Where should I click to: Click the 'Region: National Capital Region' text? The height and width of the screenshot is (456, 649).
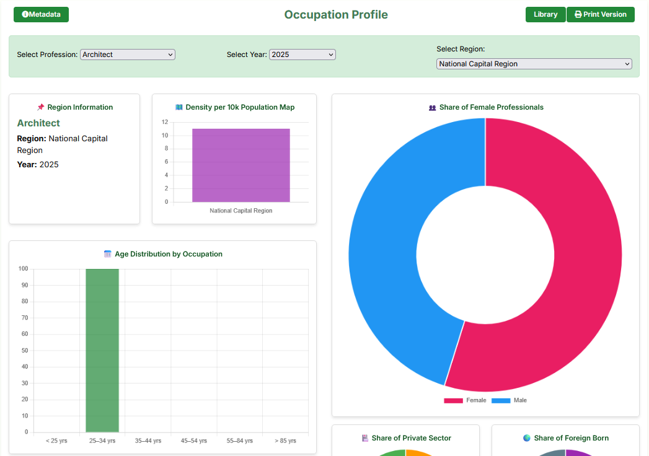point(62,144)
